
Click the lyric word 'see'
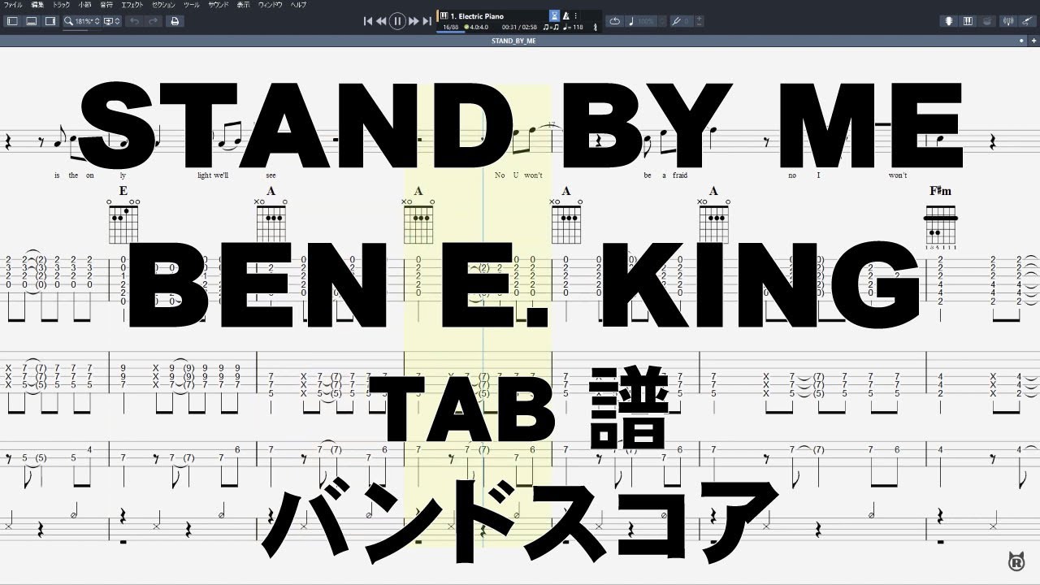271,175
